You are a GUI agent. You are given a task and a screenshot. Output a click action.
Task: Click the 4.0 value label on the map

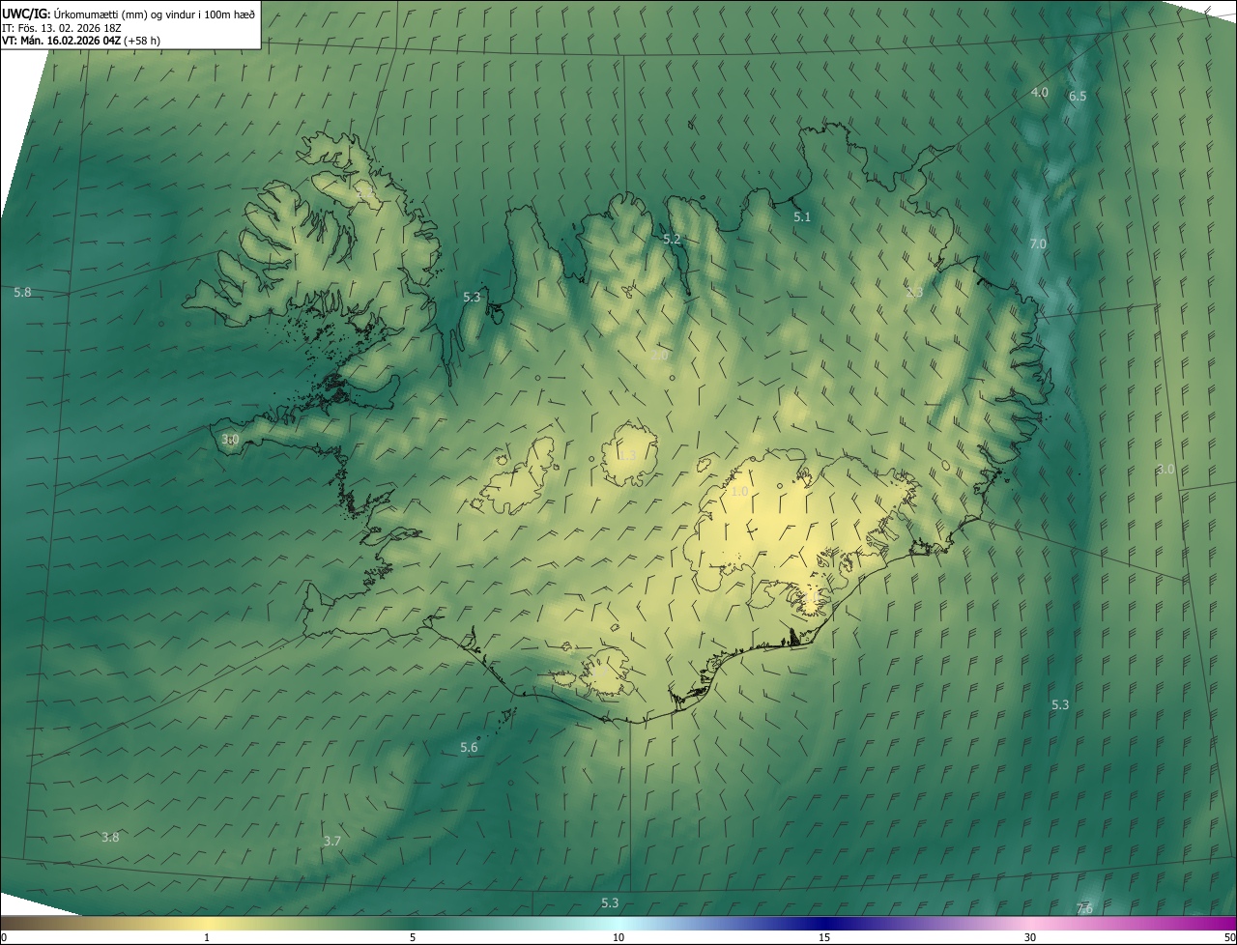pos(1039,92)
